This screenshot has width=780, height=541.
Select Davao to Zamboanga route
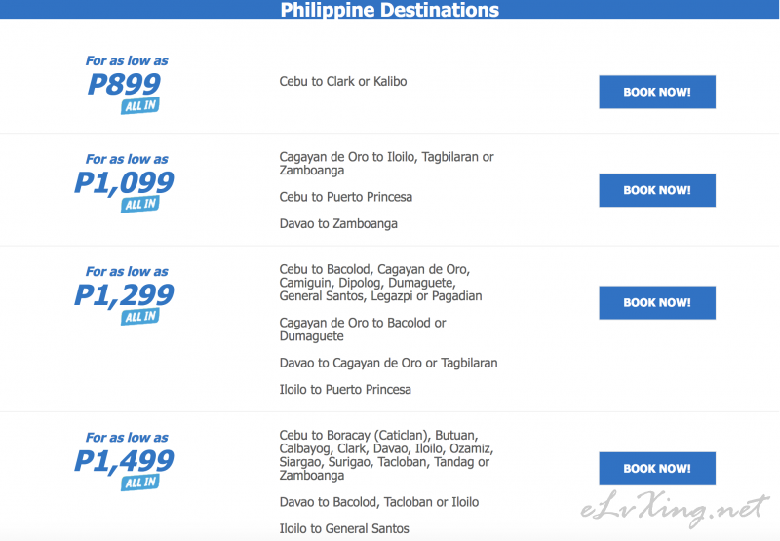[x=338, y=224]
